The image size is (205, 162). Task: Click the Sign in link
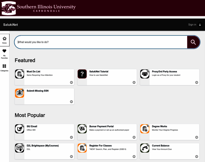[x=192, y=25]
